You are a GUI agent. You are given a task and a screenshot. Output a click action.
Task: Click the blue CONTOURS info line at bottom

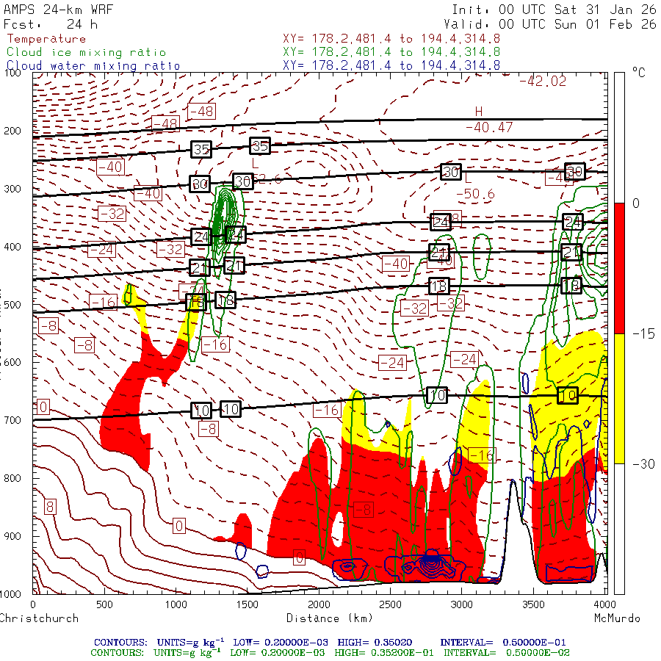(330, 641)
